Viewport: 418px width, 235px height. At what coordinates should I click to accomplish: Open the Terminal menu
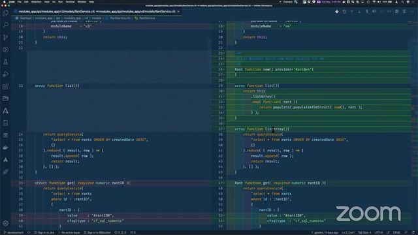click(x=70, y=1)
